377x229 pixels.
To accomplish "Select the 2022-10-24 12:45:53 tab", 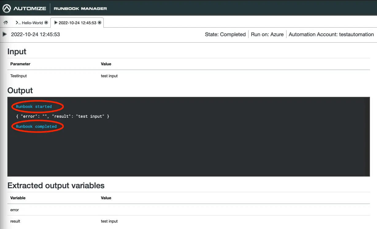I will coord(77,23).
